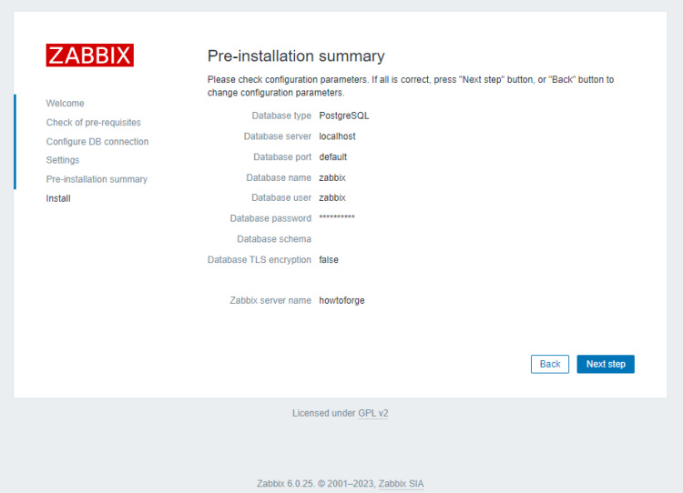Click the masked database password value
This screenshot has height=493, width=683.
coord(336,218)
